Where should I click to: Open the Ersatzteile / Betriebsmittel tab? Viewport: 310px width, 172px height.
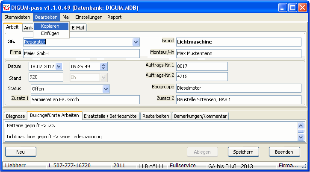point(111,116)
